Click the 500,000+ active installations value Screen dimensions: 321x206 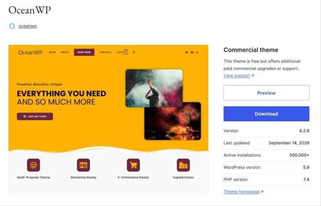299,155
